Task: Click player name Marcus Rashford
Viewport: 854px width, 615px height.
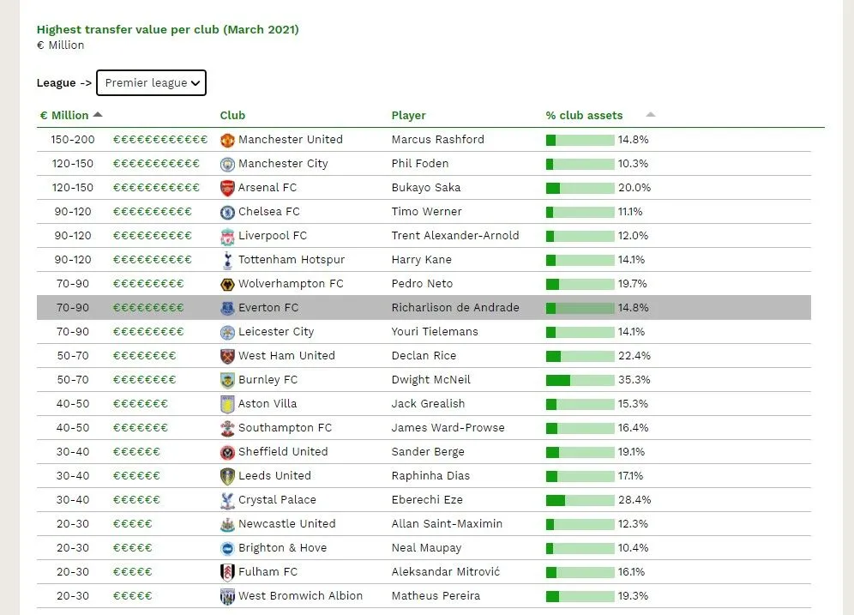Action: coord(437,140)
